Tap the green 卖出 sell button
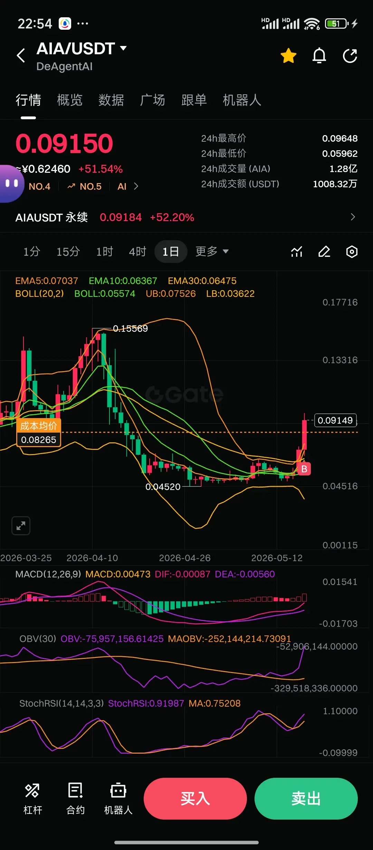This screenshot has width=373, height=850. pyautogui.click(x=306, y=799)
